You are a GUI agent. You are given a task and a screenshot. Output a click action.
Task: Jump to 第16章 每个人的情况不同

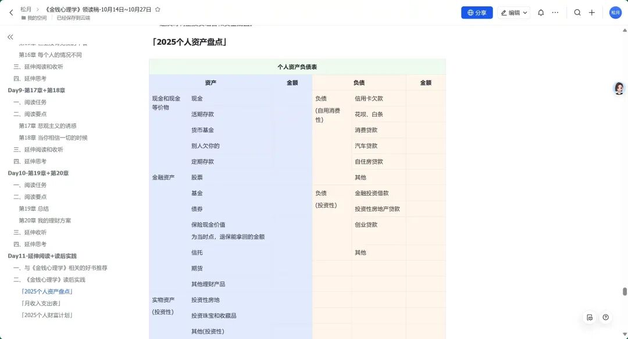(x=50, y=55)
